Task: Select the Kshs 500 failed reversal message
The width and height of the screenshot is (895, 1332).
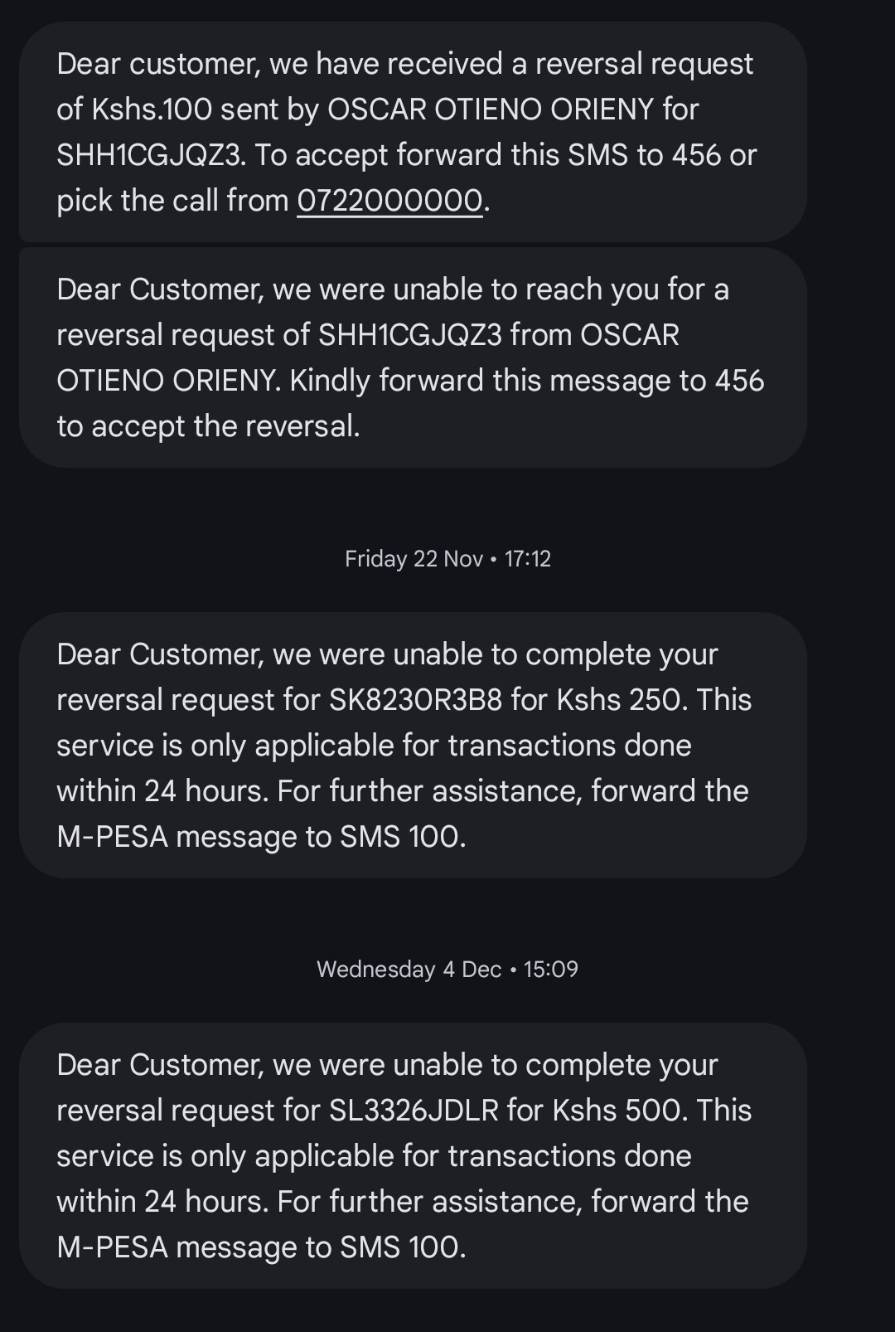Action: pos(413,1155)
